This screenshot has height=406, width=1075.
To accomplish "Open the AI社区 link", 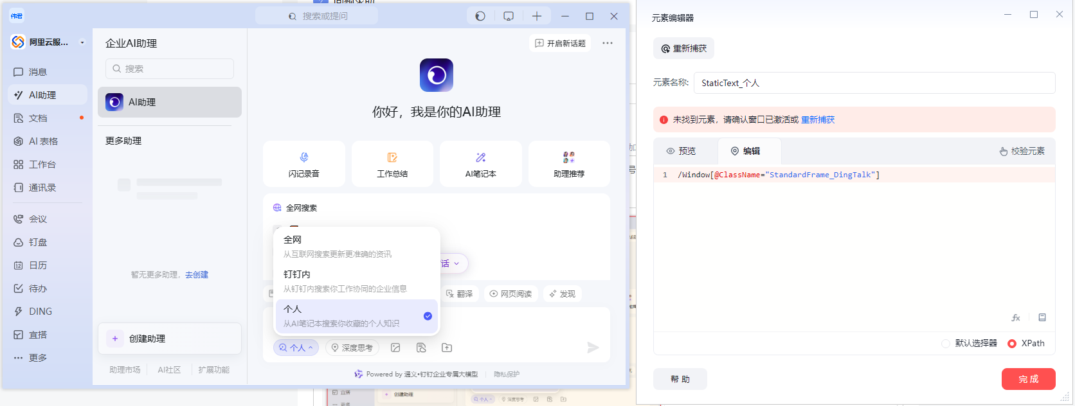I will [169, 370].
